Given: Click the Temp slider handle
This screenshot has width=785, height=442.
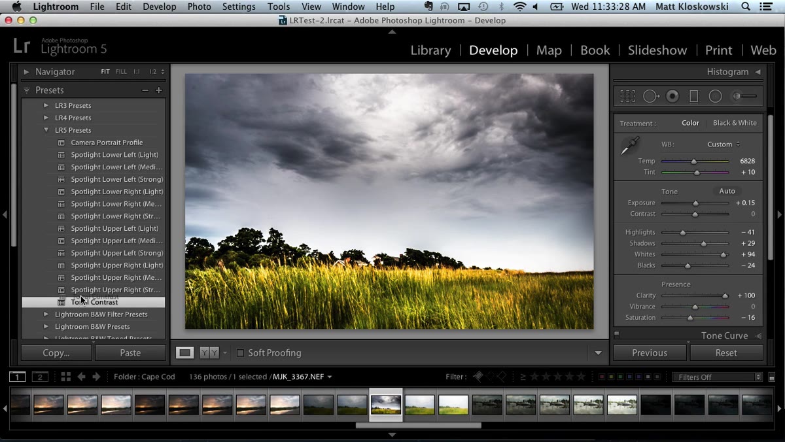Looking at the screenshot, I should (x=694, y=161).
